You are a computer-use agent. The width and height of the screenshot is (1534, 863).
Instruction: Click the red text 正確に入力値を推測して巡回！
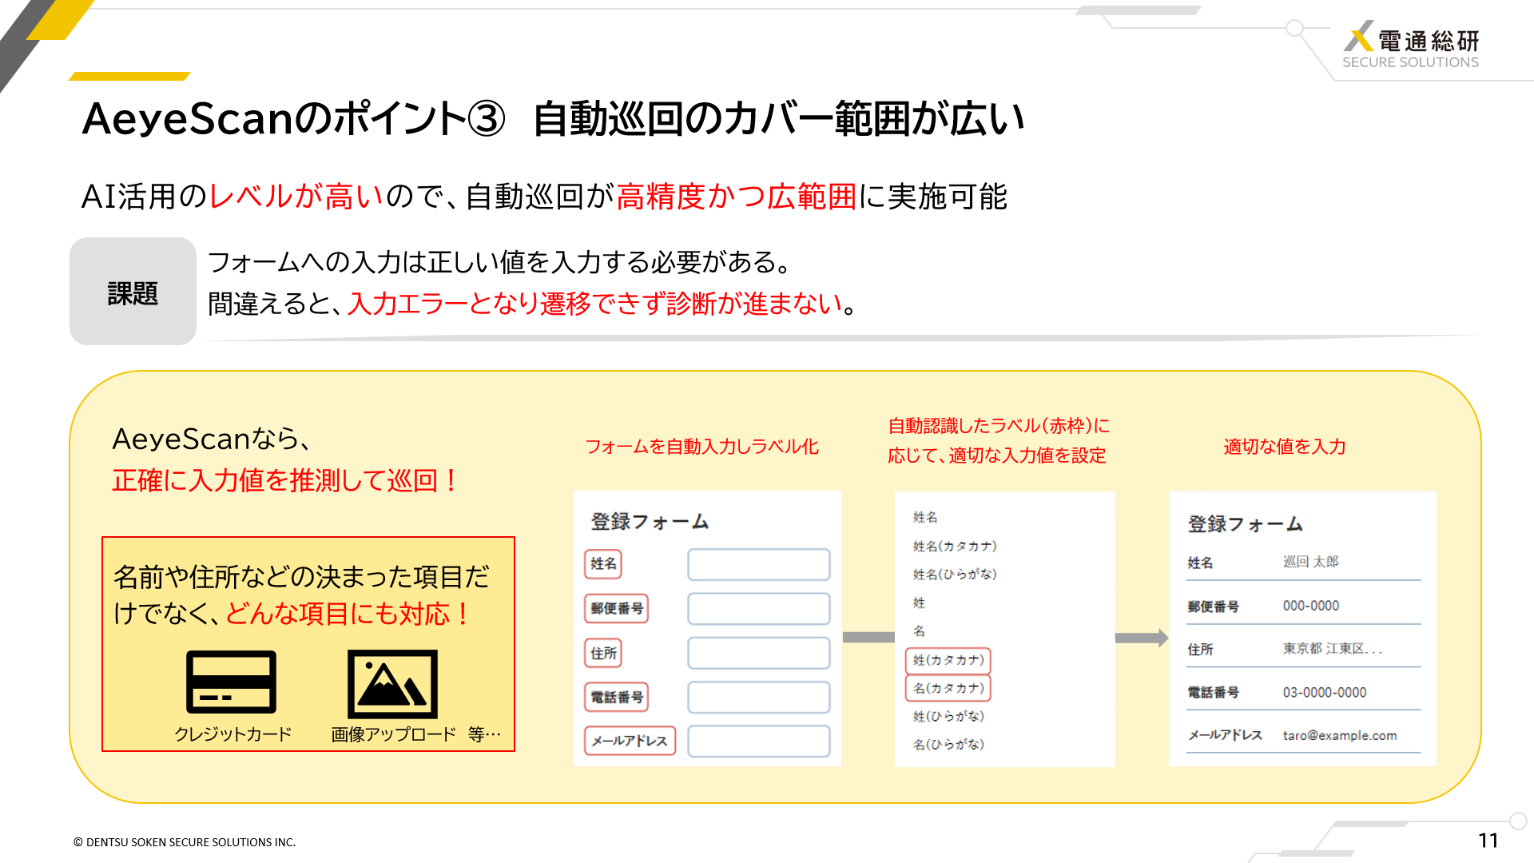click(286, 481)
